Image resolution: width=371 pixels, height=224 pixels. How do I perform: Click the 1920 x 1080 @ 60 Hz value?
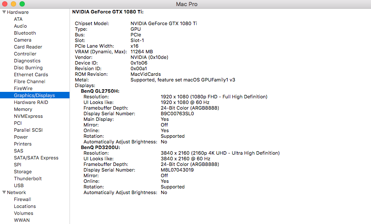pyautogui.click(x=185, y=102)
